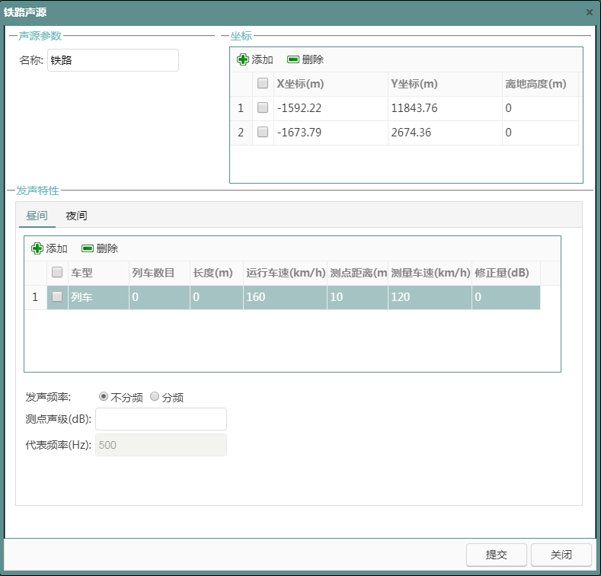
Task: Toggle the select-all checkbox in the coordinates header
Action: 263,83
